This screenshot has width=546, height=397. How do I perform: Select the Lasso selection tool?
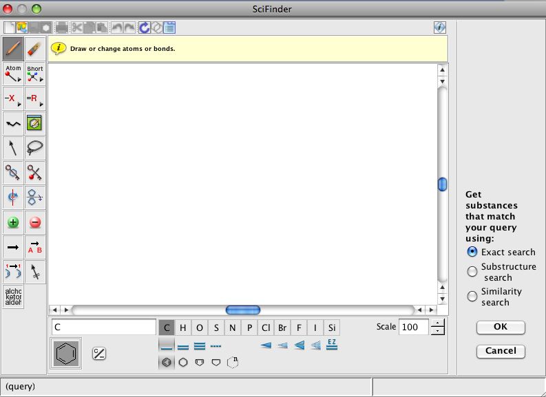[x=35, y=148]
